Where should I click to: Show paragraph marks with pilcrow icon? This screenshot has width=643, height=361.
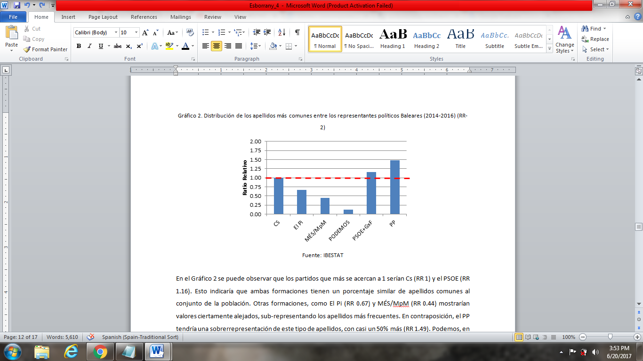coord(297,32)
